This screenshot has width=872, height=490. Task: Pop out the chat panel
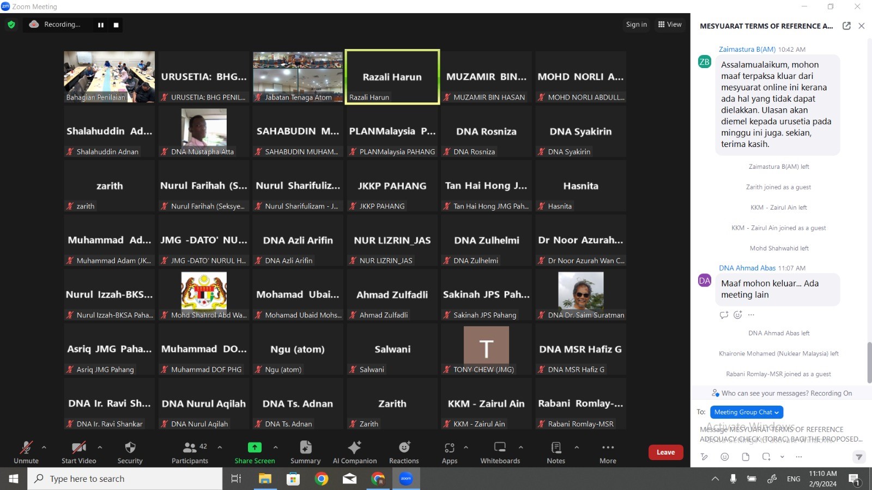click(x=846, y=26)
